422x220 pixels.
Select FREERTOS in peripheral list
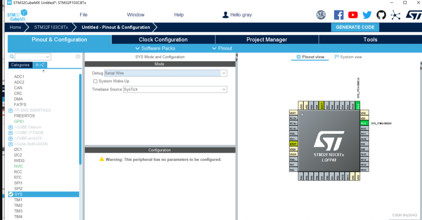pos(24,116)
